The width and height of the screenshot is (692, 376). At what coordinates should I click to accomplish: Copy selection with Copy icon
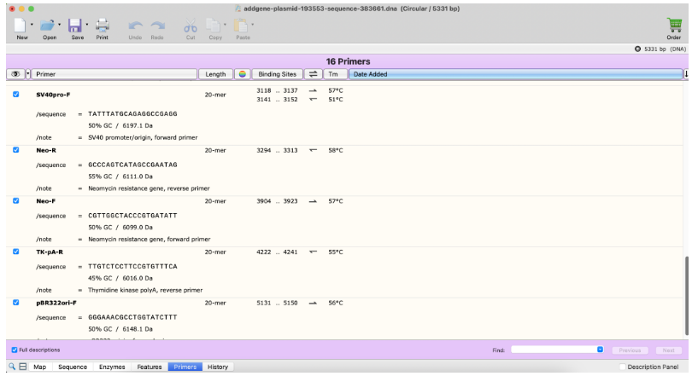pos(214,26)
